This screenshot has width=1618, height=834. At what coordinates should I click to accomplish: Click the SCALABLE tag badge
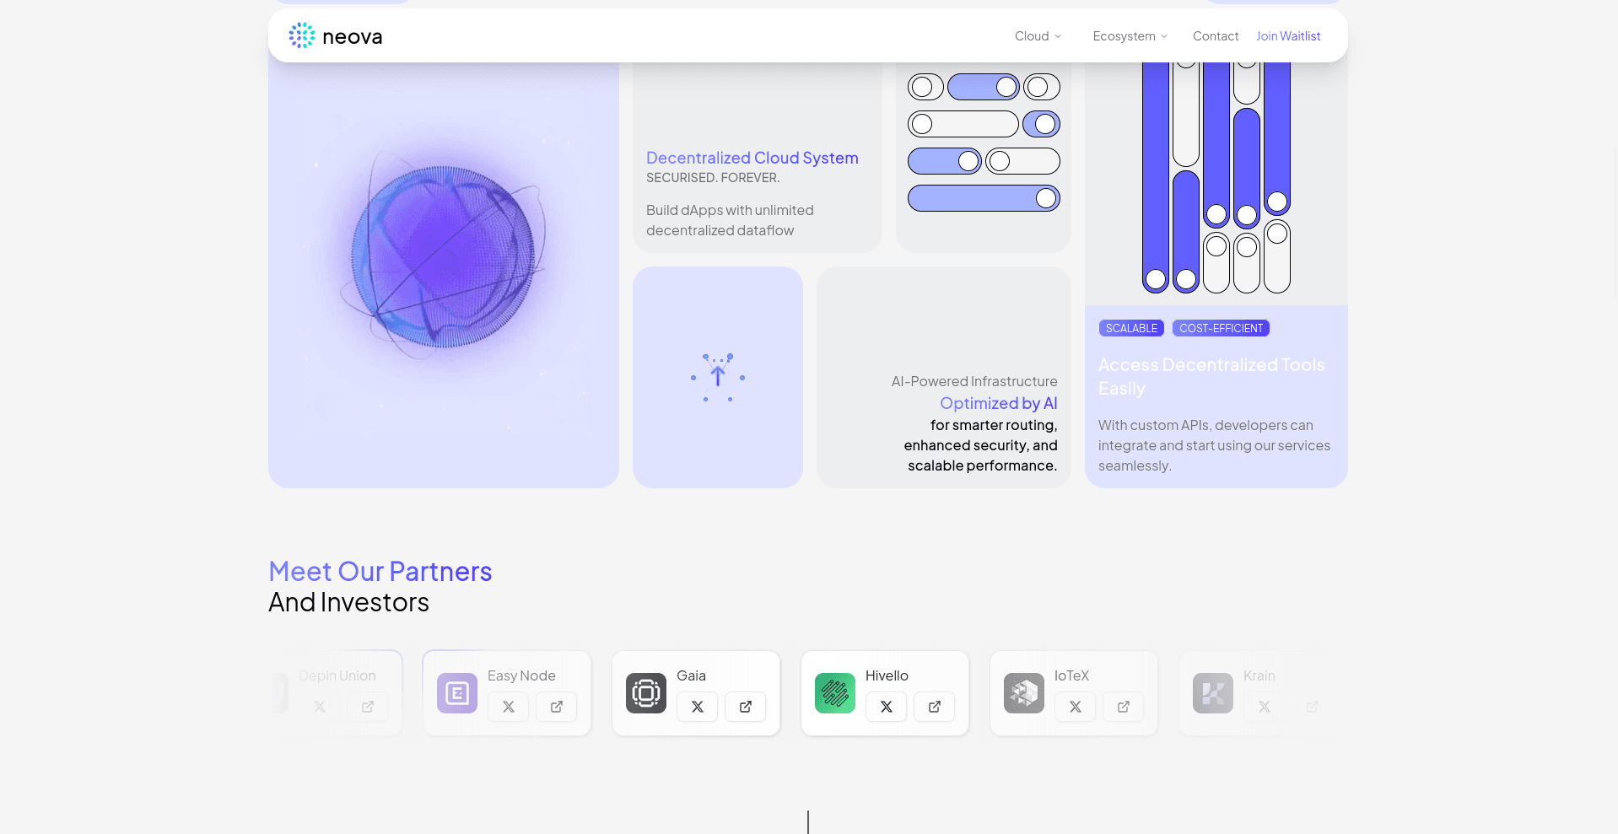1130,328
